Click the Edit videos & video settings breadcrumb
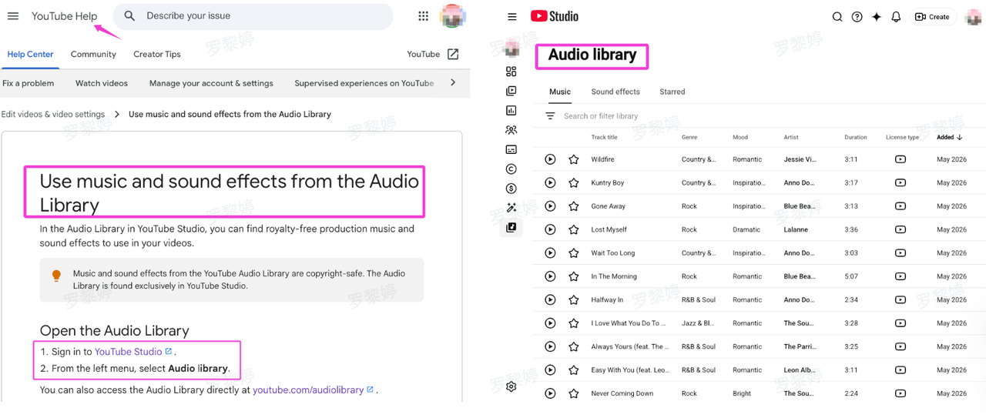 point(53,114)
